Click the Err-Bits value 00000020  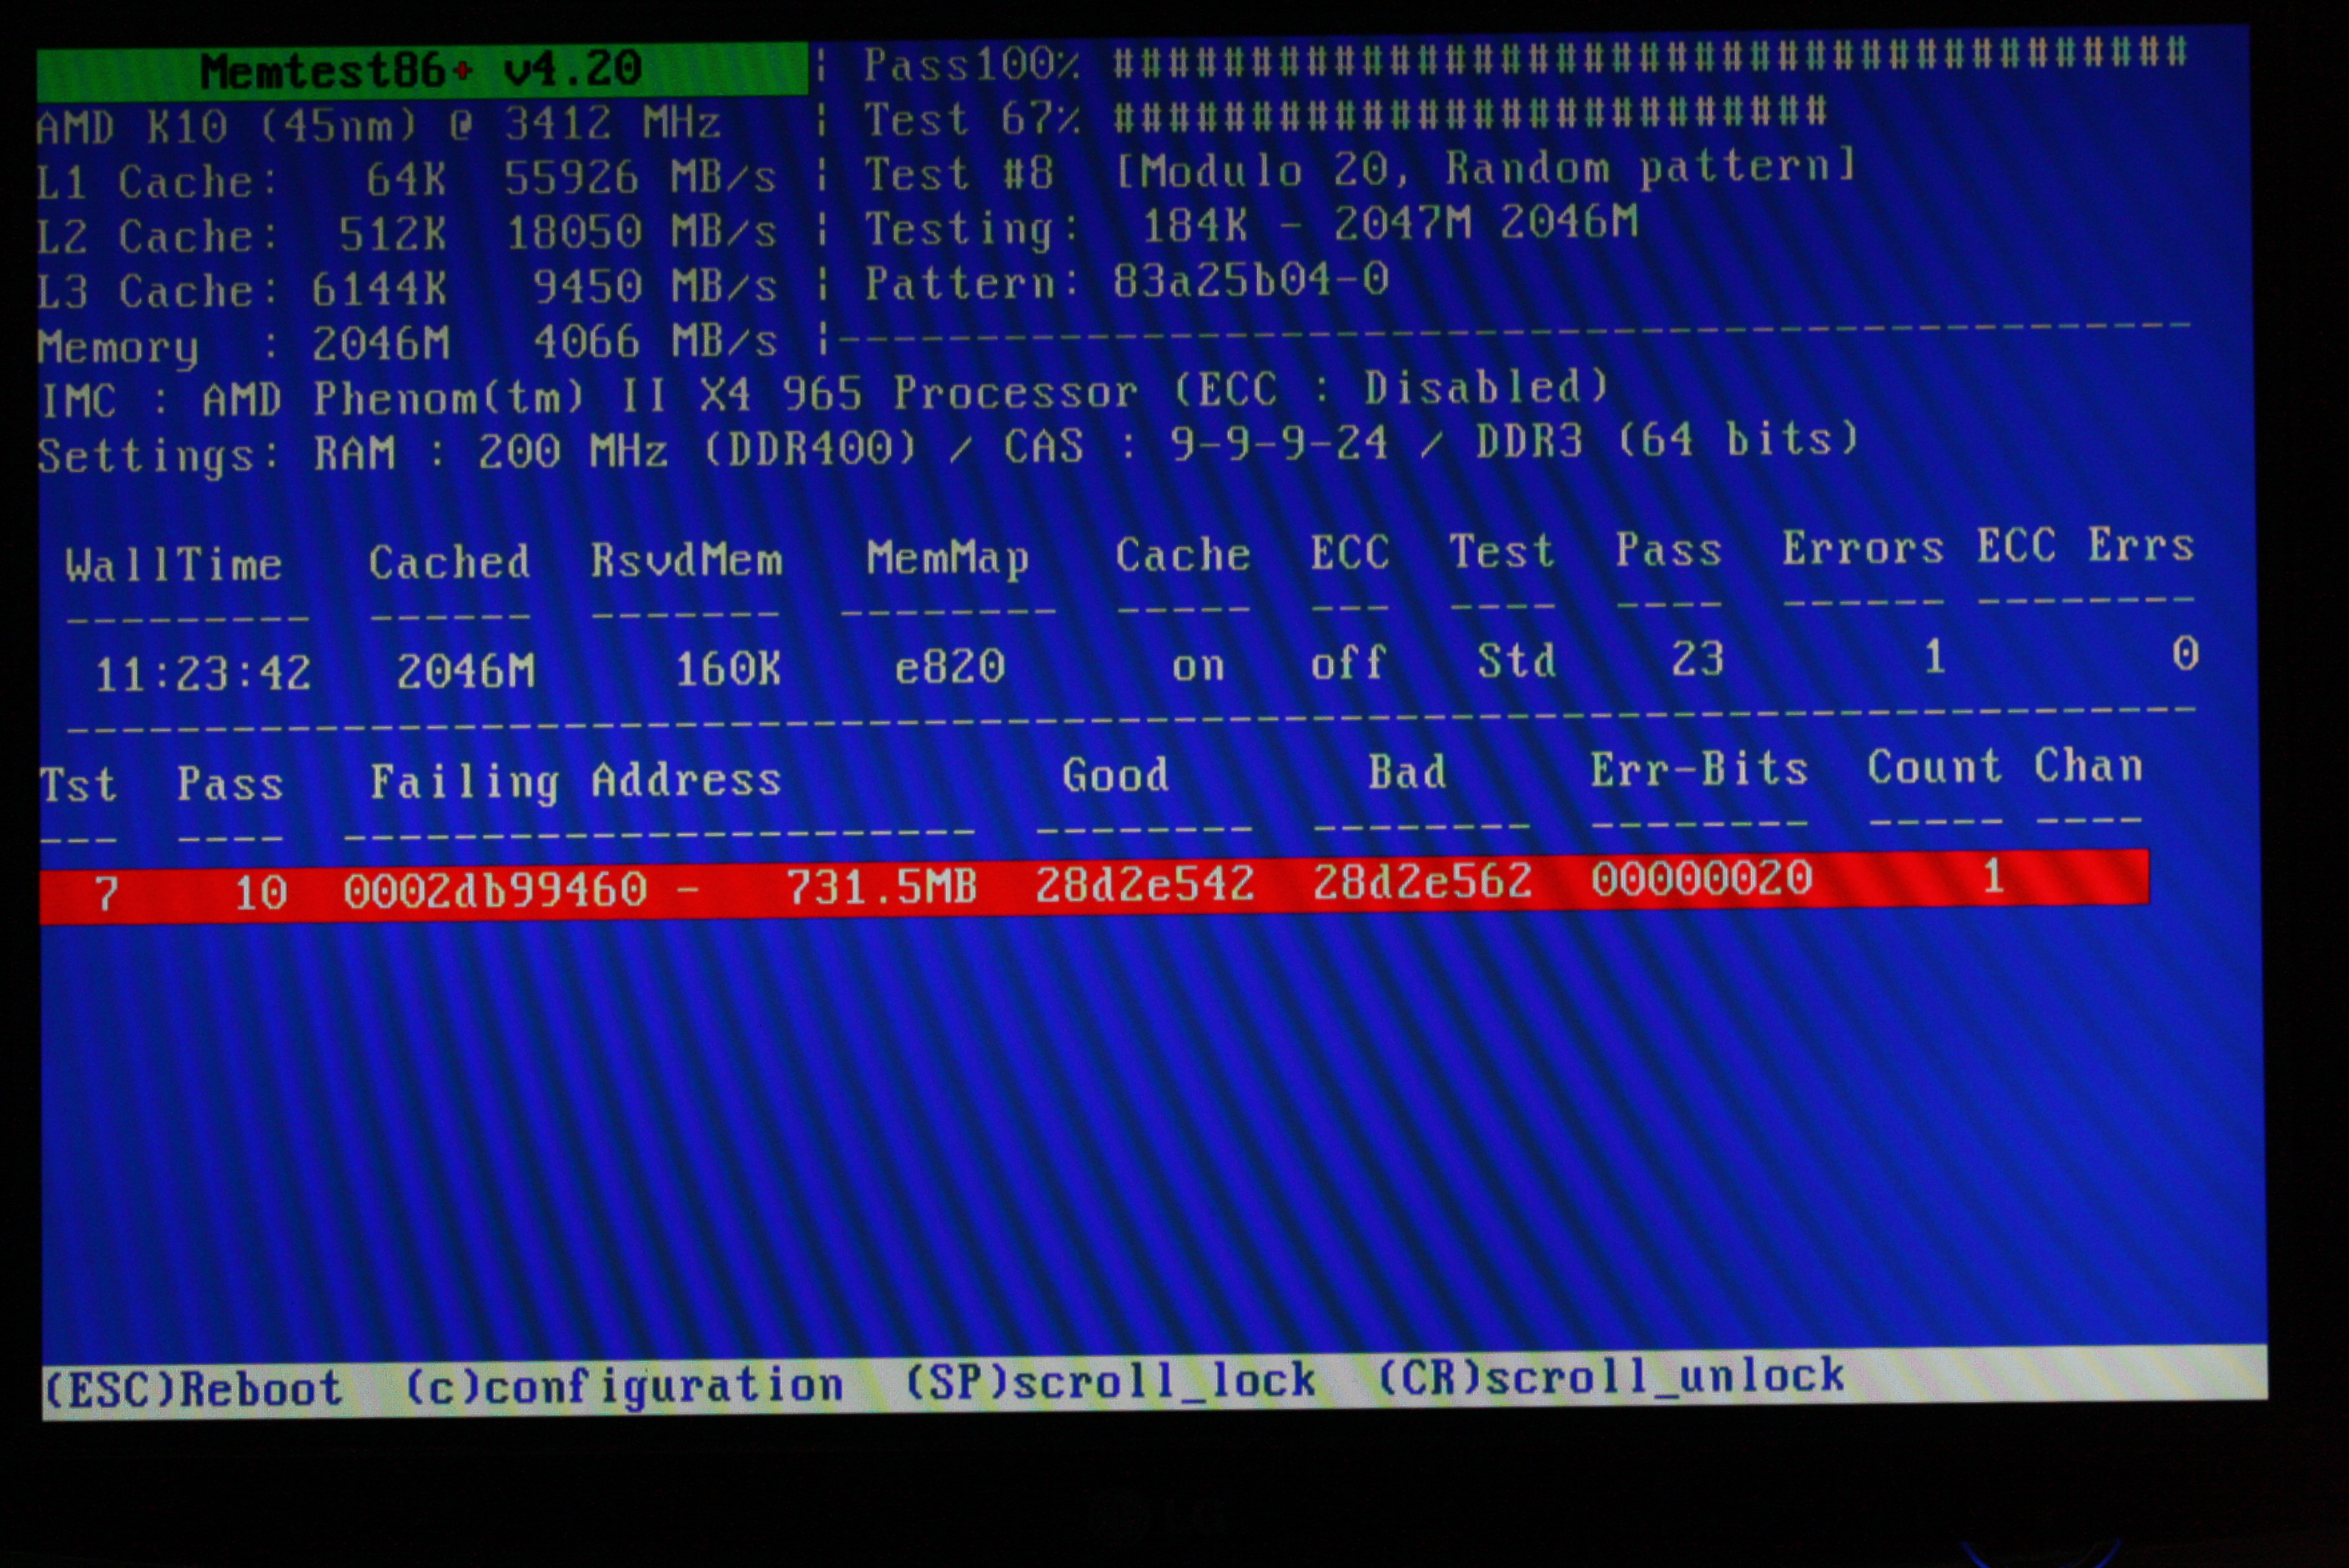click(1701, 878)
